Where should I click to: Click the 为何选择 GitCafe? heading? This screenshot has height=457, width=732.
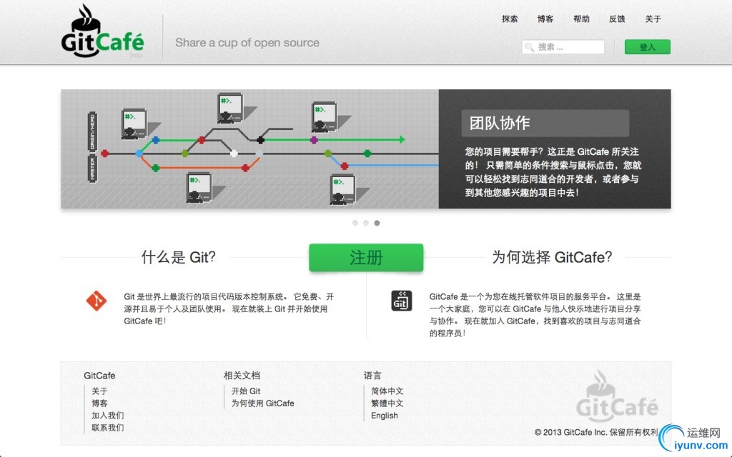click(x=552, y=257)
